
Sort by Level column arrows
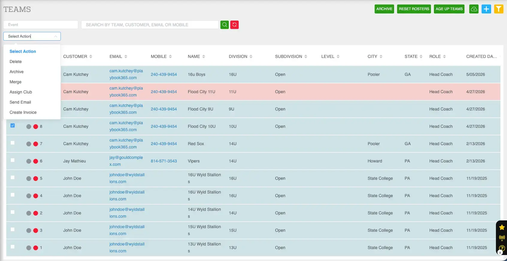[338, 56]
